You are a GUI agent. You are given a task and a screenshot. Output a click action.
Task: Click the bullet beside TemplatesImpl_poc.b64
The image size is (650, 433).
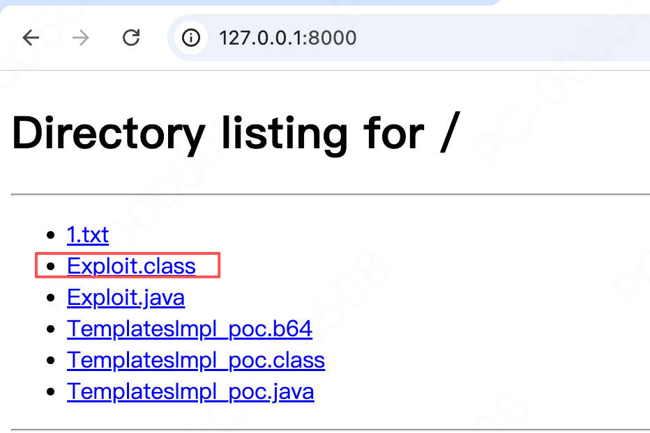coord(51,329)
